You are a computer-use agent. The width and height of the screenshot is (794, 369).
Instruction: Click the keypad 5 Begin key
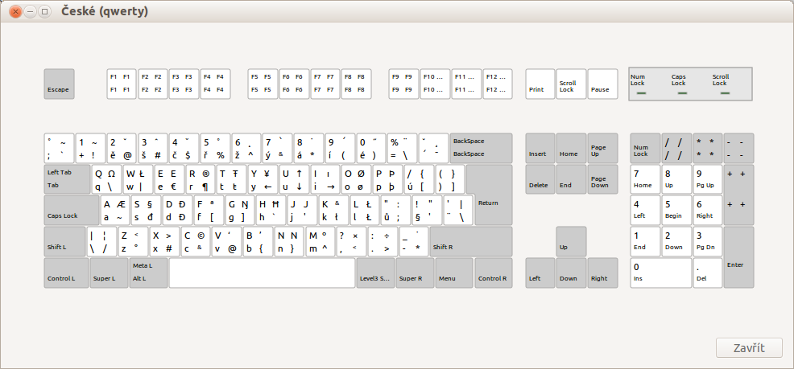(676, 211)
